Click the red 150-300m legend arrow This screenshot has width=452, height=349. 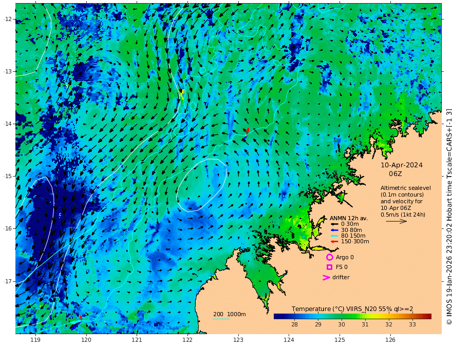[334, 242]
